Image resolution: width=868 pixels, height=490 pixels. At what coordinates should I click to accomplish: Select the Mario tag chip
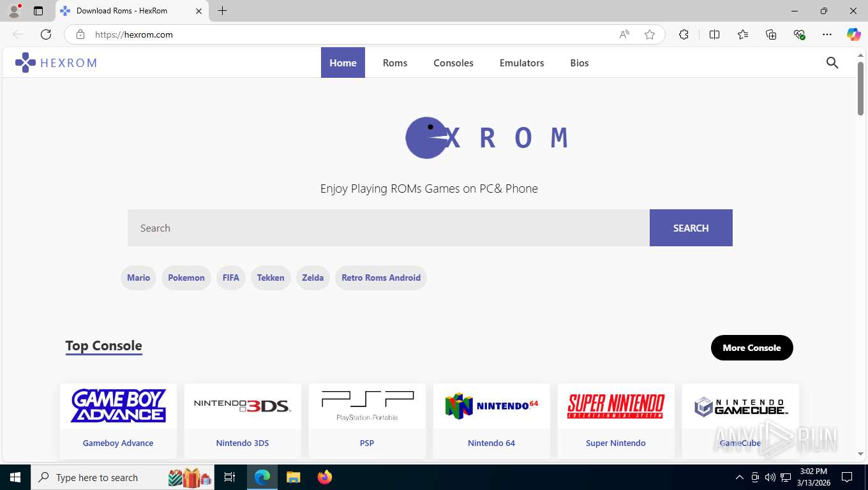point(138,278)
